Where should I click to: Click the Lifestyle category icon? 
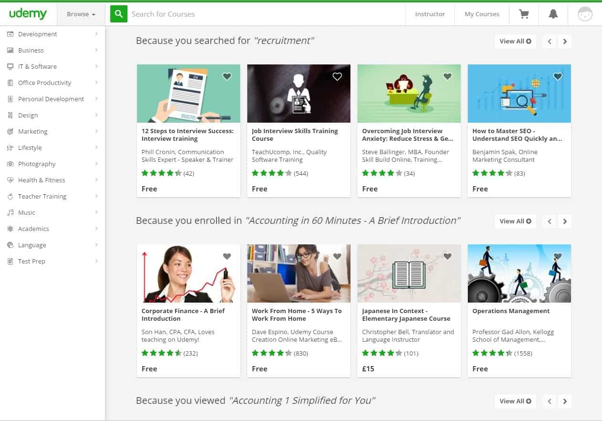coord(10,147)
